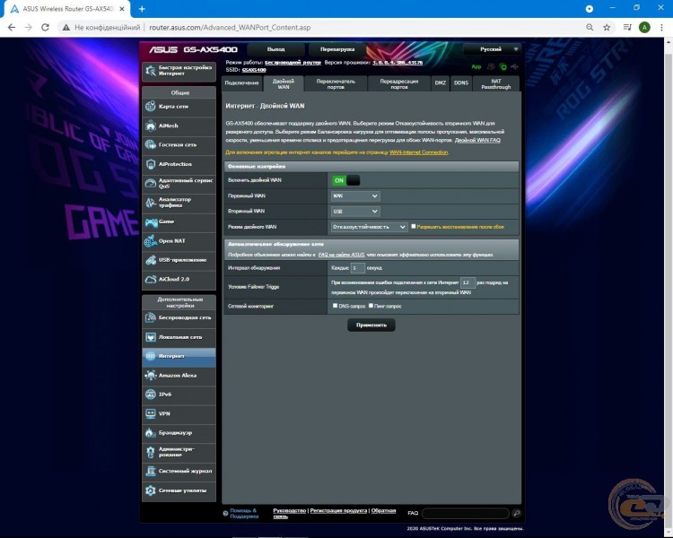This screenshot has width=673, height=538.
Task: Click failover trigger count field
Action: coord(468,282)
